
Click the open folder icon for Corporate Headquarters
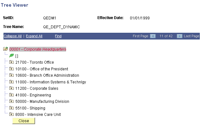[x=6, y=49]
